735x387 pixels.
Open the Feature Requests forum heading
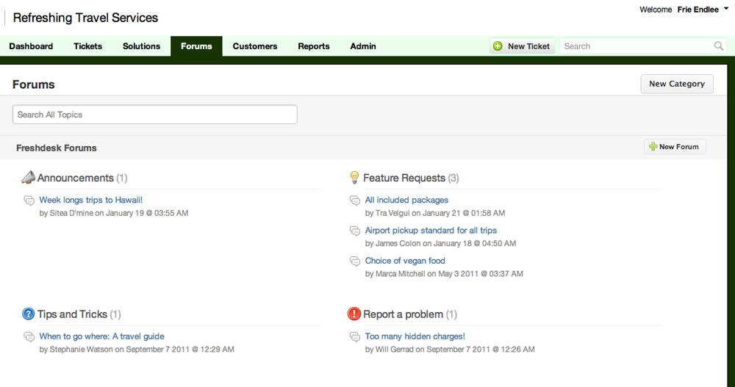tap(404, 178)
